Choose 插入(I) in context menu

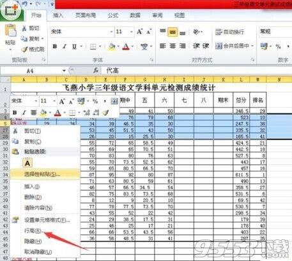tap(45, 187)
